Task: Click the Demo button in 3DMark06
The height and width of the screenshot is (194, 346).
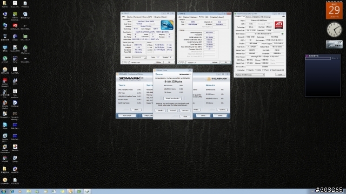Action: (203, 115)
